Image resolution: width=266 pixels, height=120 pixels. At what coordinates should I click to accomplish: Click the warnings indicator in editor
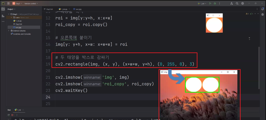coord(247,14)
